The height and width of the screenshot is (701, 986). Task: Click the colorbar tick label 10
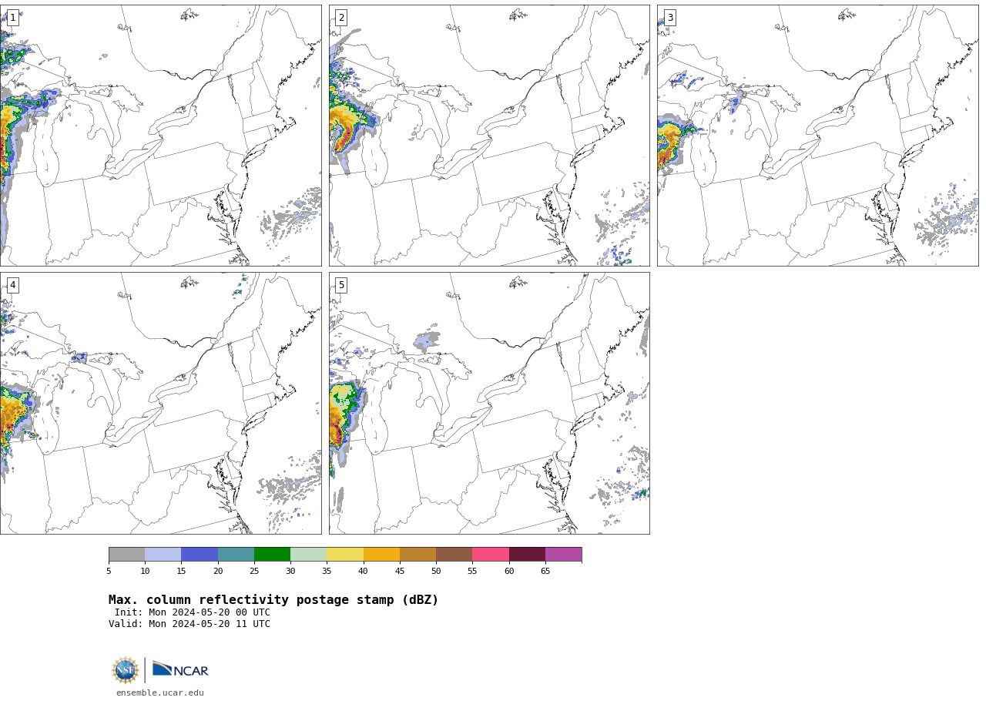145,572
